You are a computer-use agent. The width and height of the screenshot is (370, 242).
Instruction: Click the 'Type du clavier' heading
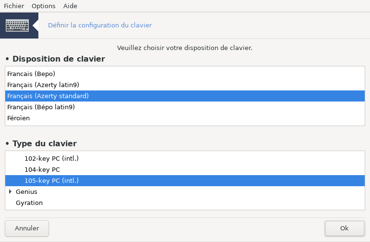45,143
